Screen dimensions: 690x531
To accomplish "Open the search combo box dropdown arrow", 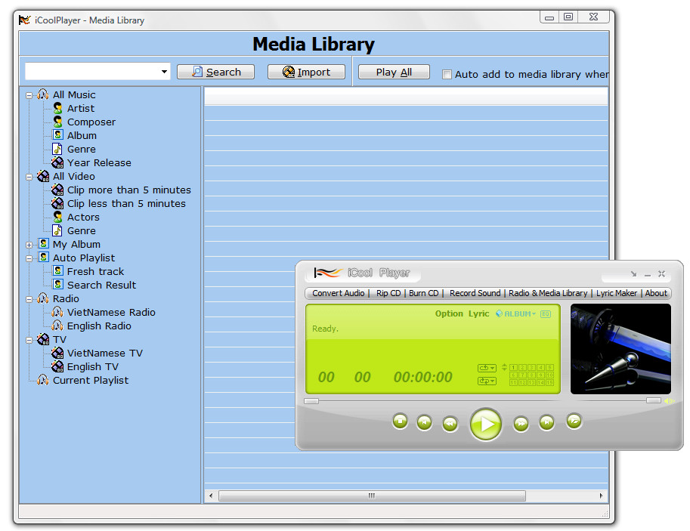I will pyautogui.click(x=164, y=72).
